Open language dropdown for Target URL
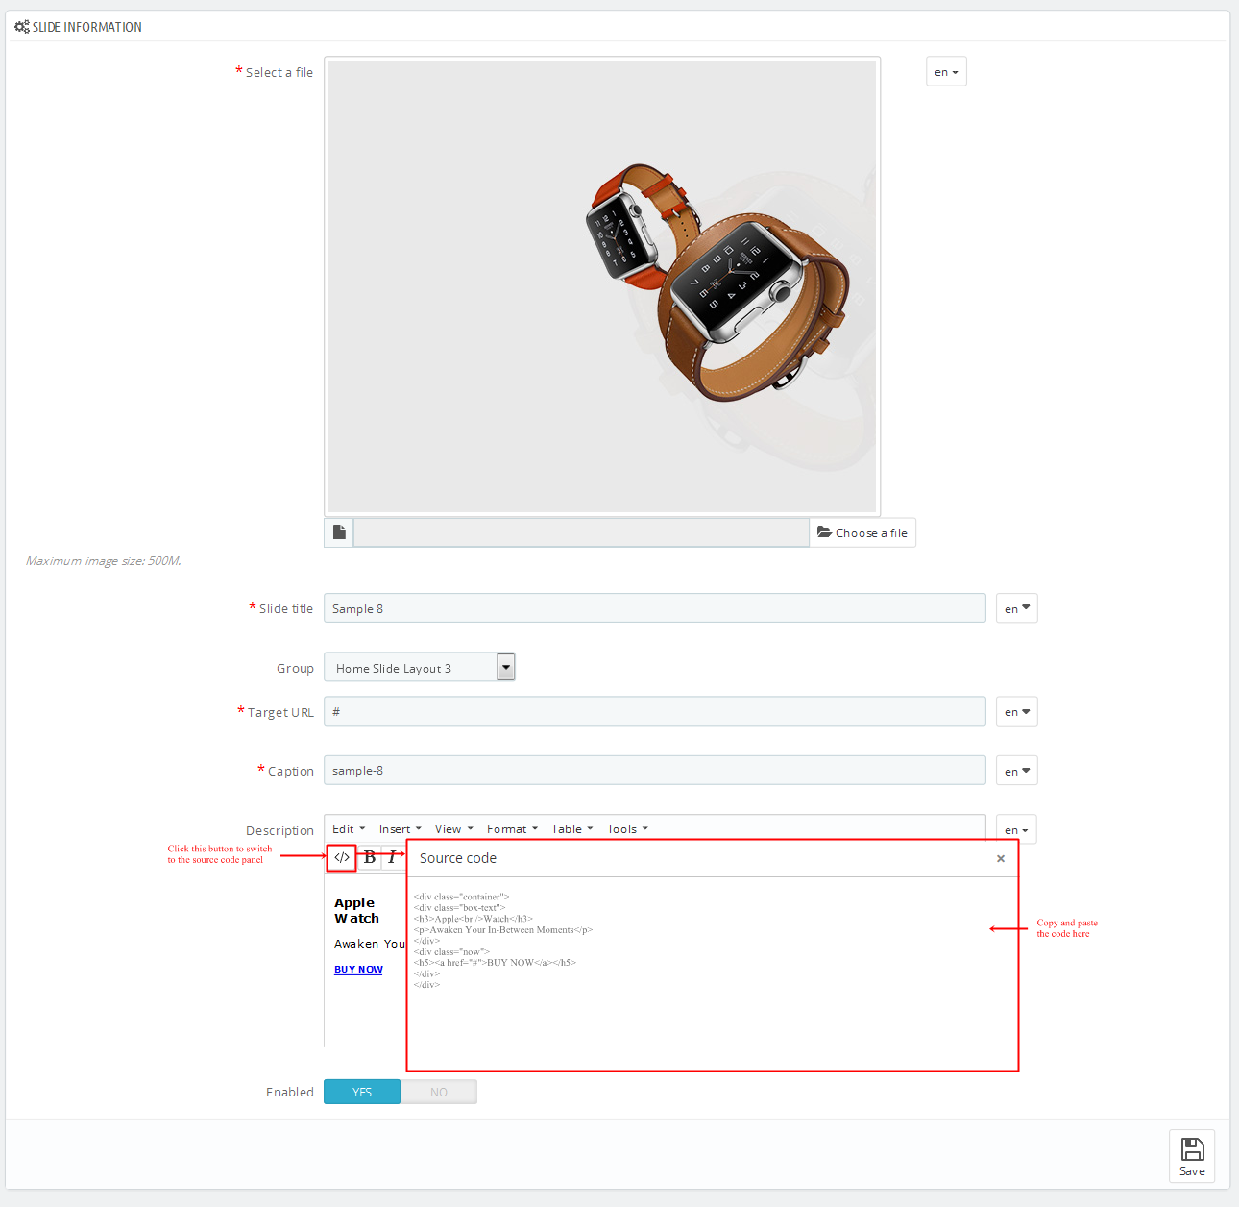 pyautogui.click(x=1017, y=712)
